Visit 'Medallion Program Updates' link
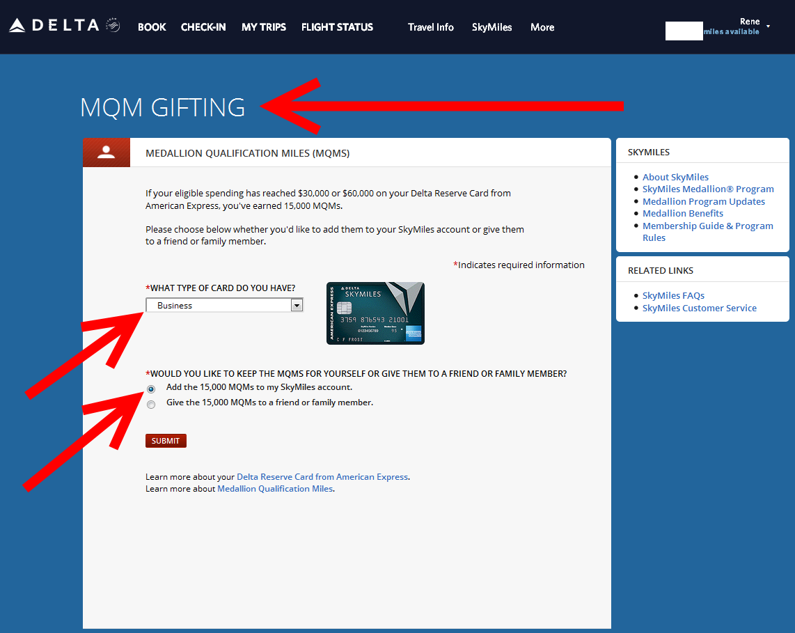The image size is (795, 633). (703, 201)
